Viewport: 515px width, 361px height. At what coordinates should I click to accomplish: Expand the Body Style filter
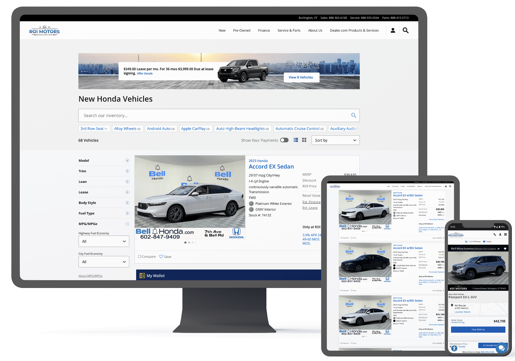[127, 203]
